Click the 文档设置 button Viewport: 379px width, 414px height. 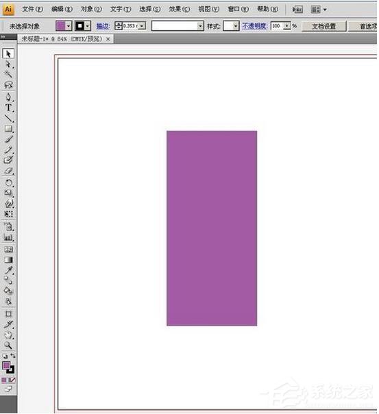tap(324, 26)
